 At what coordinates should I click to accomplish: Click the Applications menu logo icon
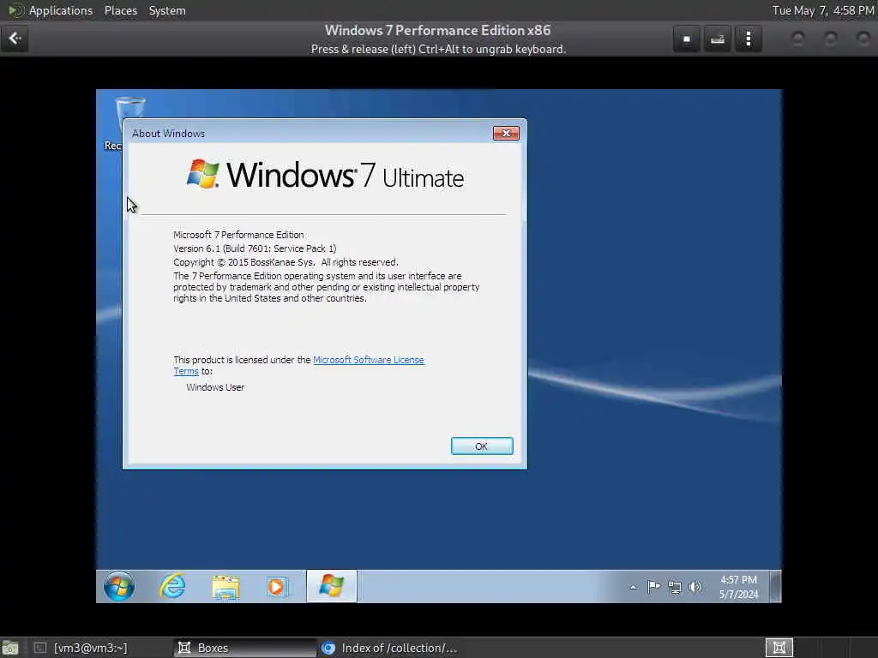(x=15, y=10)
